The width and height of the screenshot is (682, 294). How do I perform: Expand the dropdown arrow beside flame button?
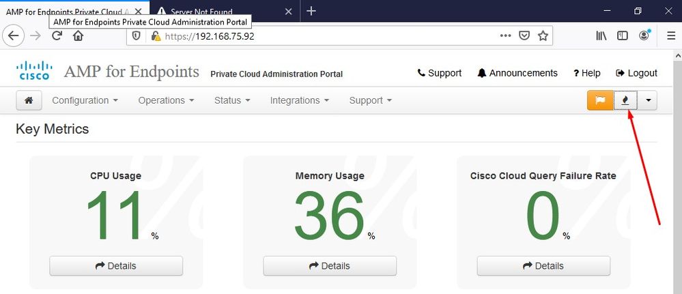648,100
